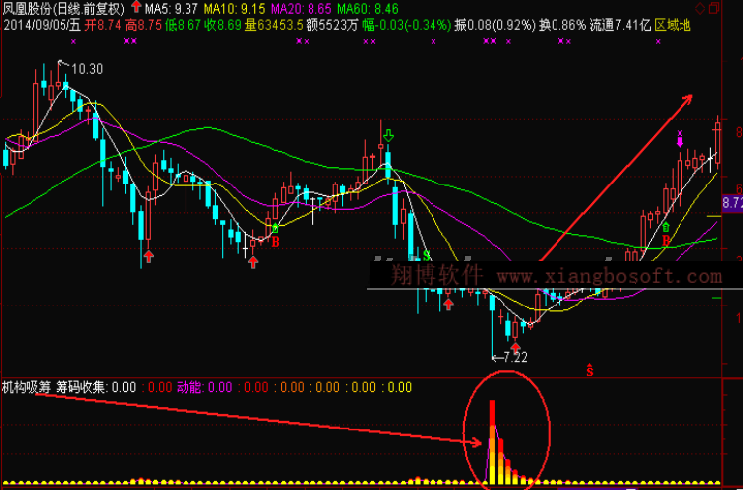Click the change value 幅-0.03(-0.34%)
This screenshot has width=743, height=490.
tap(407, 25)
